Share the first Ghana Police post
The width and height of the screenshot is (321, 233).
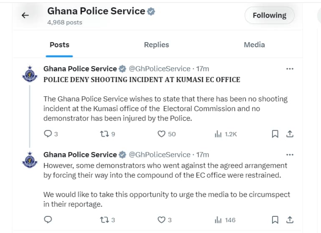[290, 134]
